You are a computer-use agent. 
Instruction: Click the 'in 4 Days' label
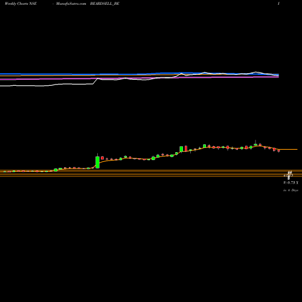(291, 190)
